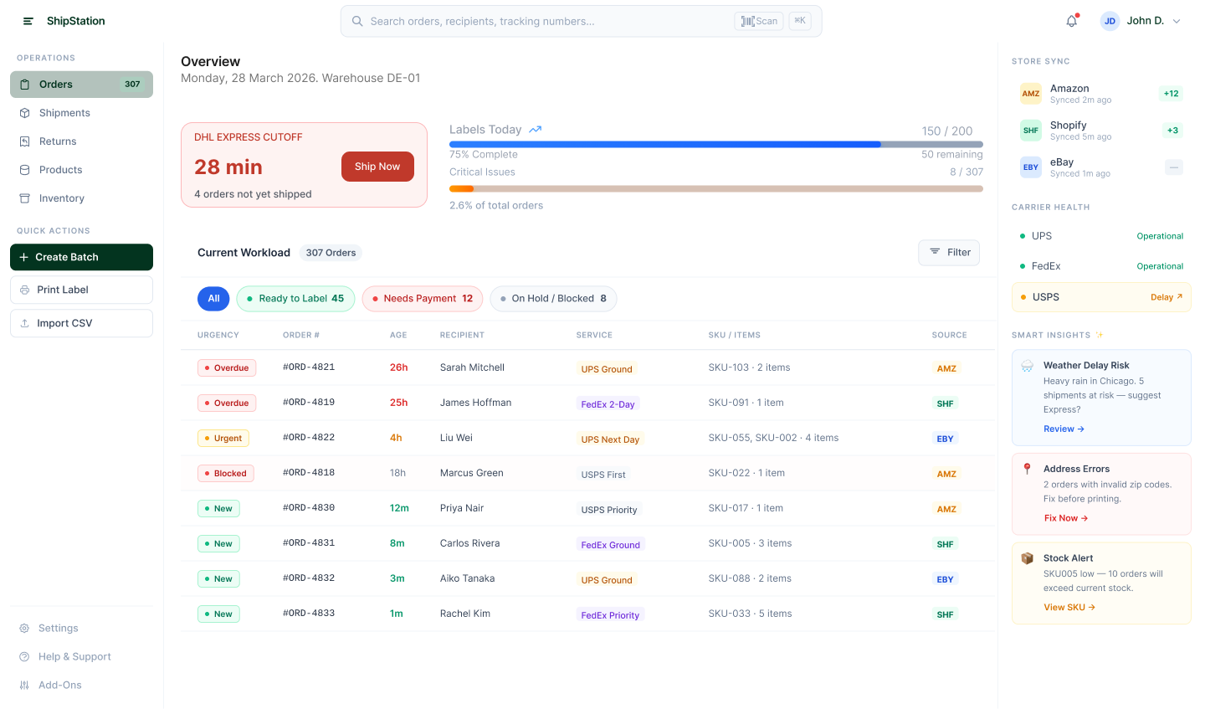Click the Labels Today trend arrow icon
1205x709 pixels.
(x=536, y=130)
